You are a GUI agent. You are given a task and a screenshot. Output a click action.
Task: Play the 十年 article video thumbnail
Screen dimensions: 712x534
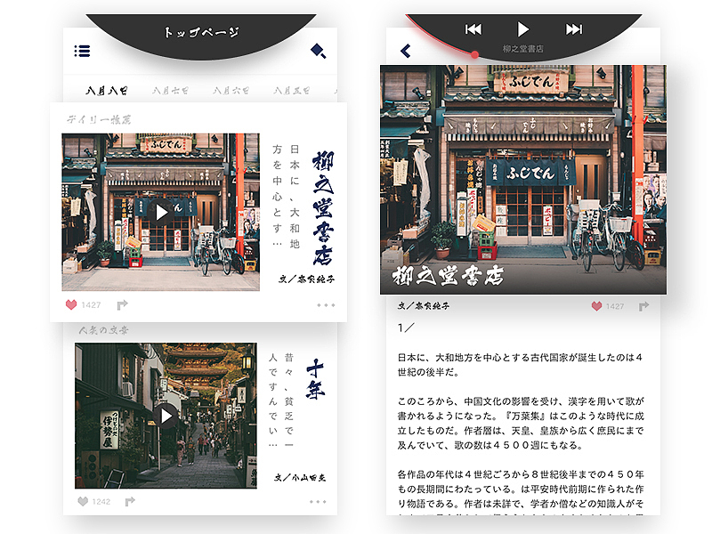pyautogui.click(x=166, y=416)
